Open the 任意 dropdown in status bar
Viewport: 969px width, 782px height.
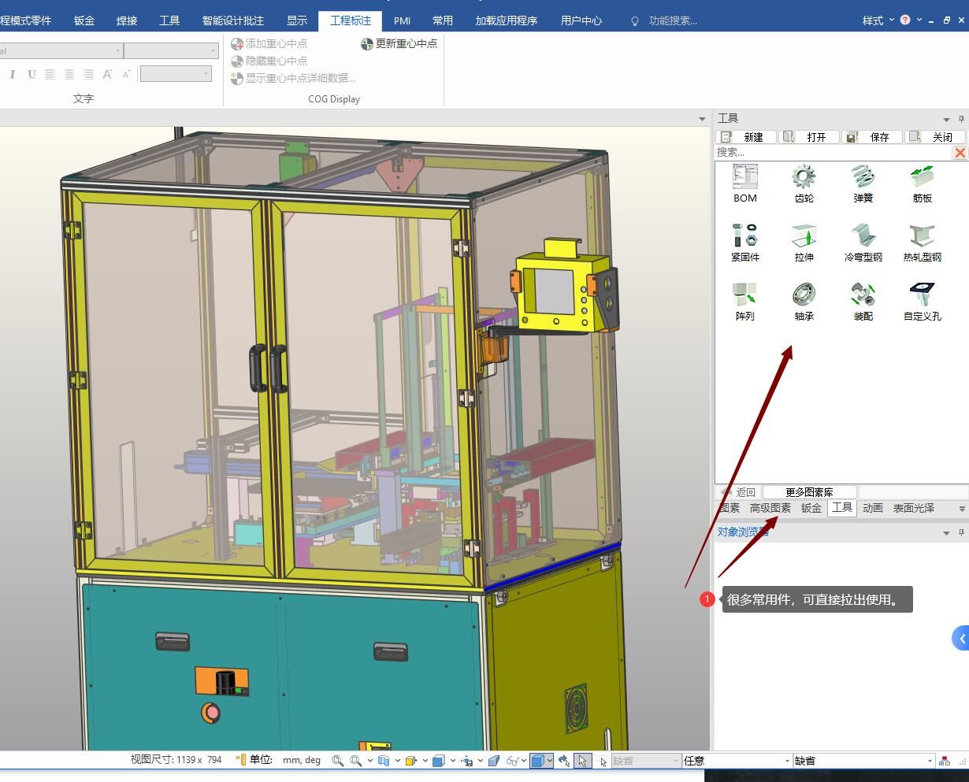786,761
